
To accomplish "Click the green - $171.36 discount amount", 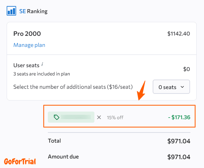I will 179,117.
